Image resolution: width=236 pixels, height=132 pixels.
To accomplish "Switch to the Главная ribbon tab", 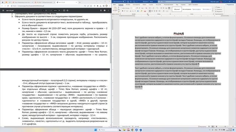I will (x=121, y=5).
